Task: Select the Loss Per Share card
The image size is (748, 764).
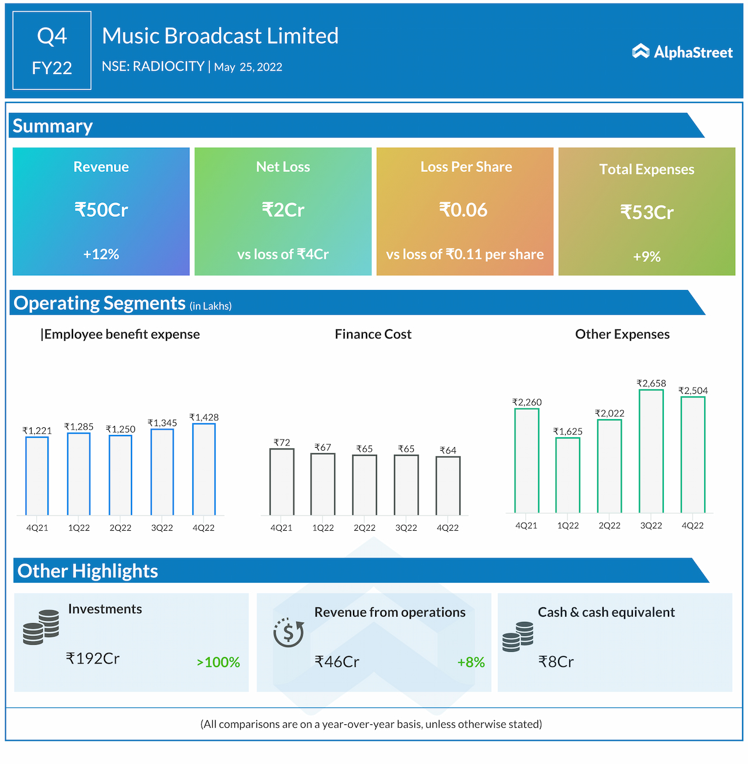Action: tap(465, 211)
